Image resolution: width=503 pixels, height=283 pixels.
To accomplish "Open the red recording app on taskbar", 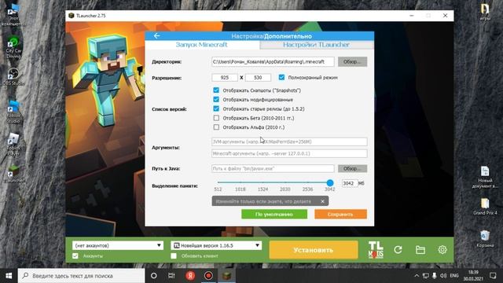I will [x=208, y=276].
